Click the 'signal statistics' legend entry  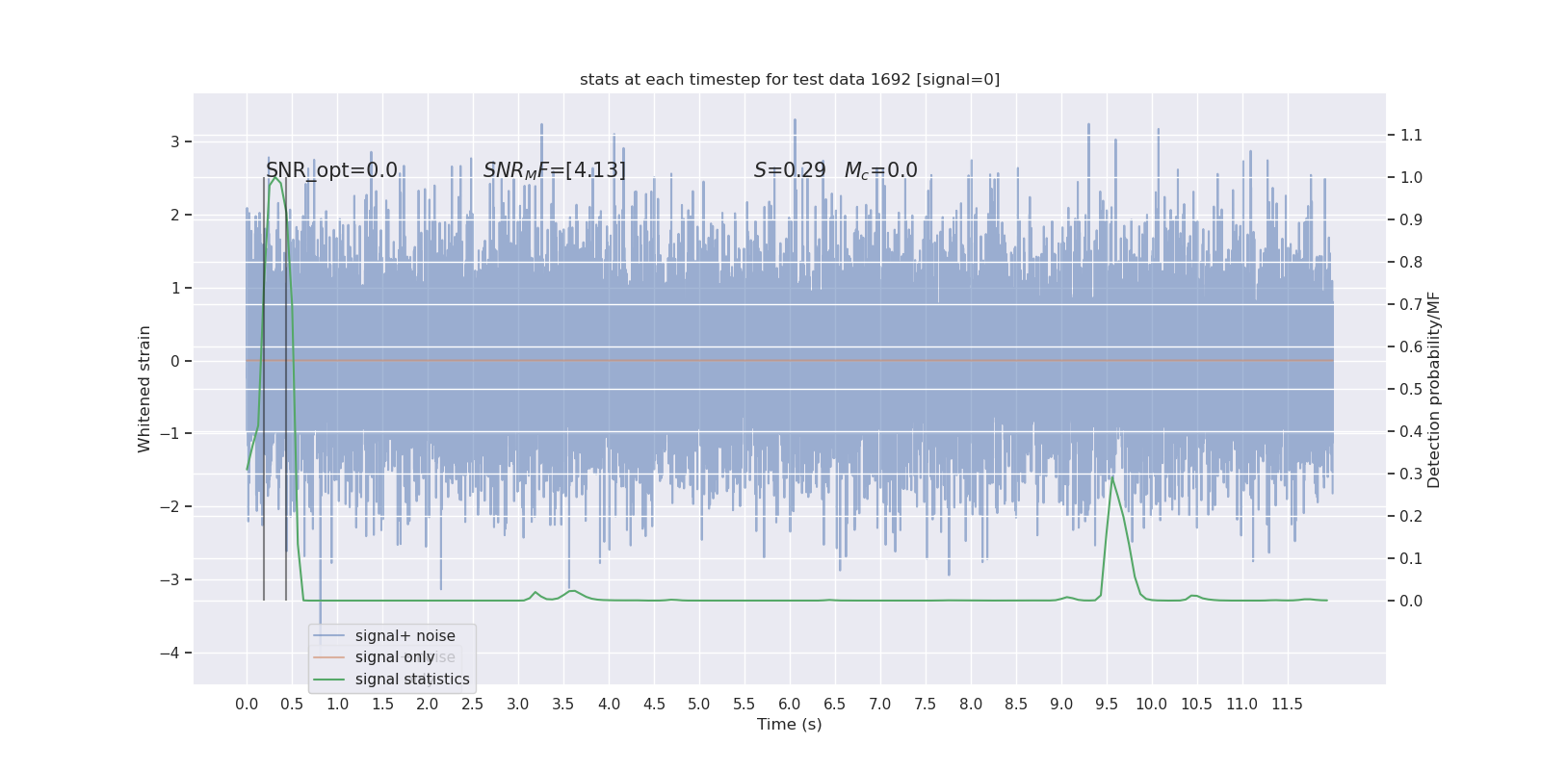coord(412,680)
